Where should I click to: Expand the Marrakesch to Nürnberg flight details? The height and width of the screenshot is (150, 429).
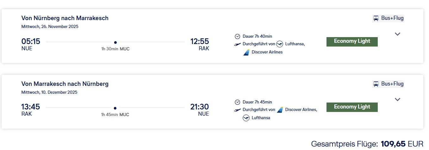tap(398, 100)
